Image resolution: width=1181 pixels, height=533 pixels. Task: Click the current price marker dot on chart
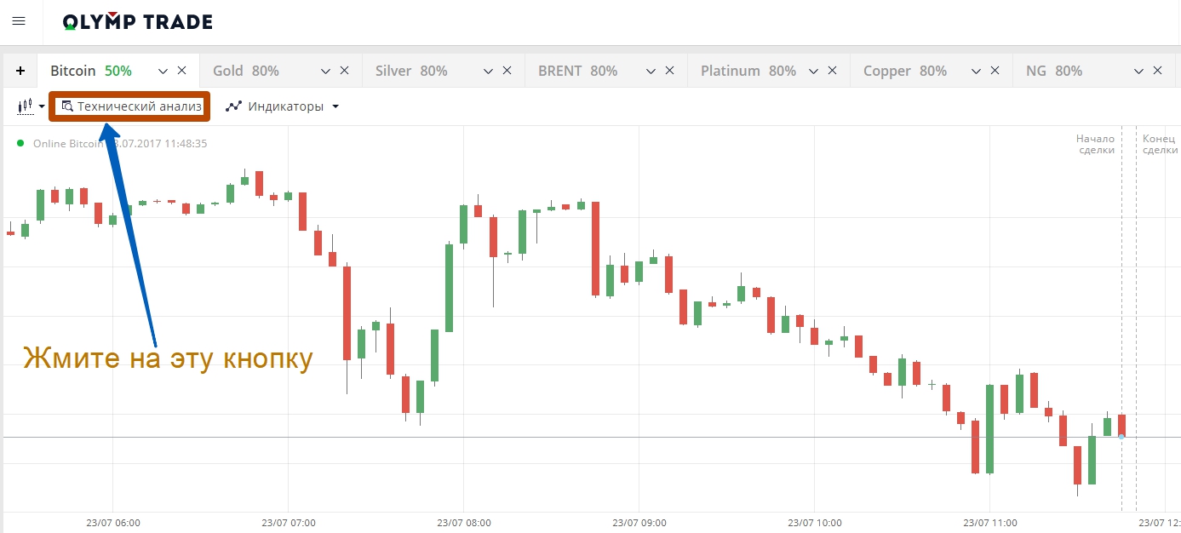tap(1121, 437)
